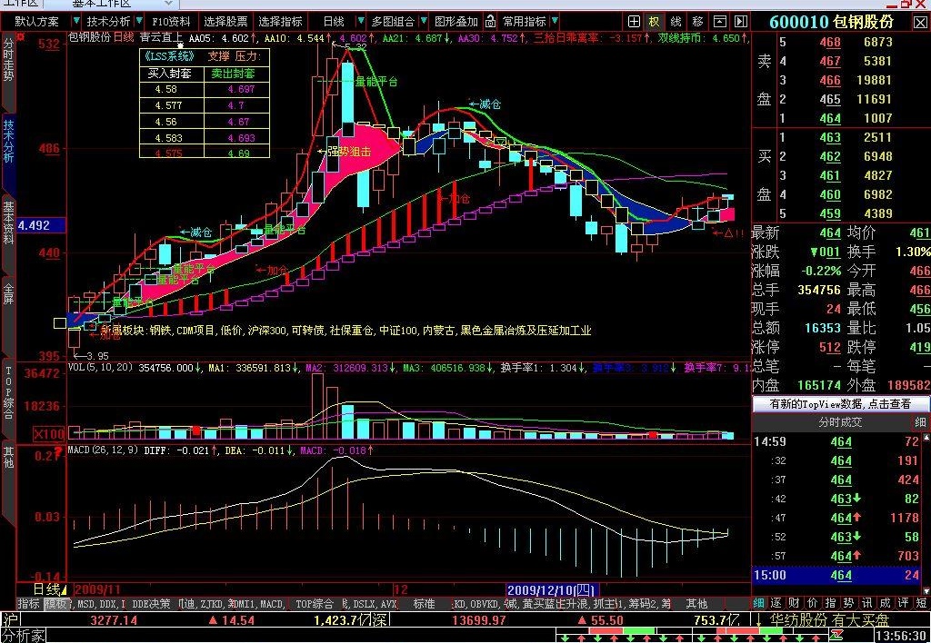Click the 分时成交 panel header
The image size is (931, 643).
[840, 422]
